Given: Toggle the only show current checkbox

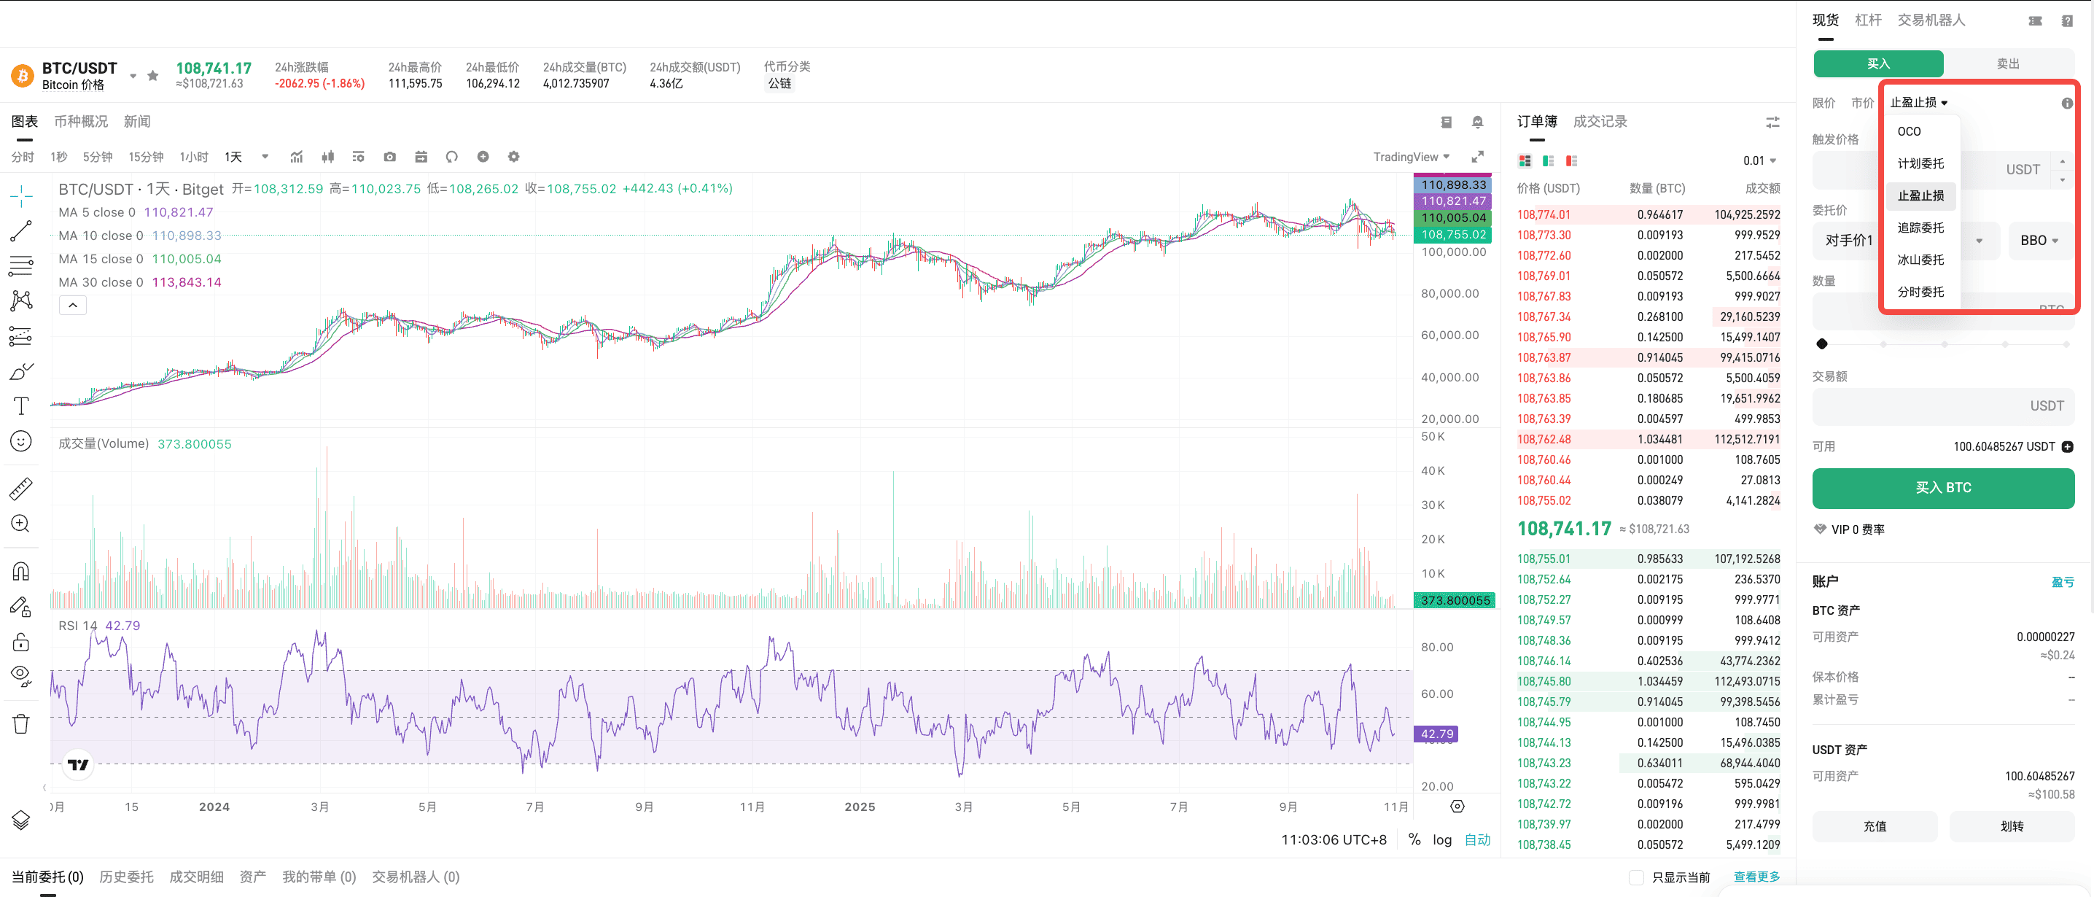Looking at the screenshot, I should pos(1636,877).
